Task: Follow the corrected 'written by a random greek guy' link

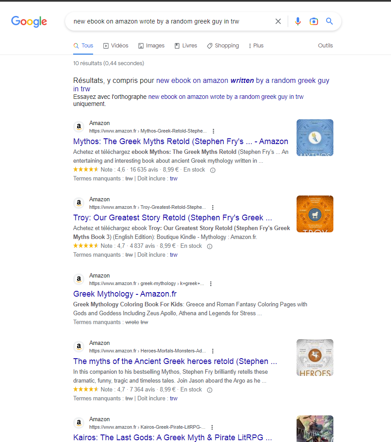Action: pyautogui.click(x=201, y=85)
